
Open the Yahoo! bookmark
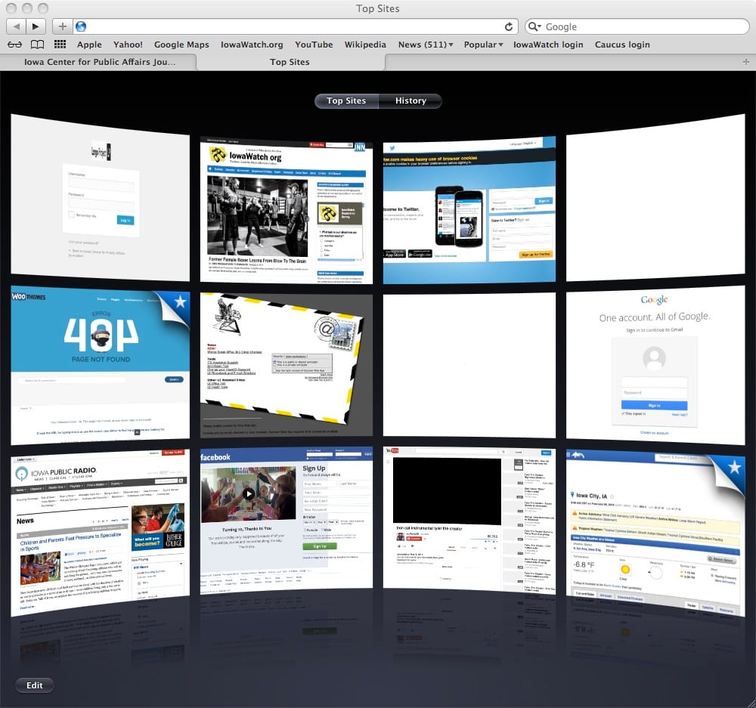coord(128,45)
